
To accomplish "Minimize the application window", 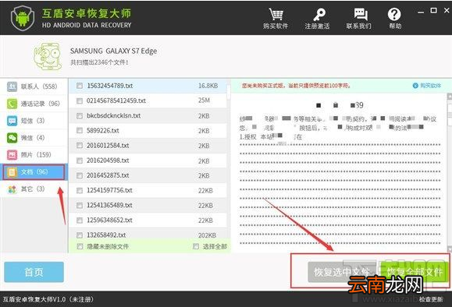I will pyautogui.click(x=421, y=12).
